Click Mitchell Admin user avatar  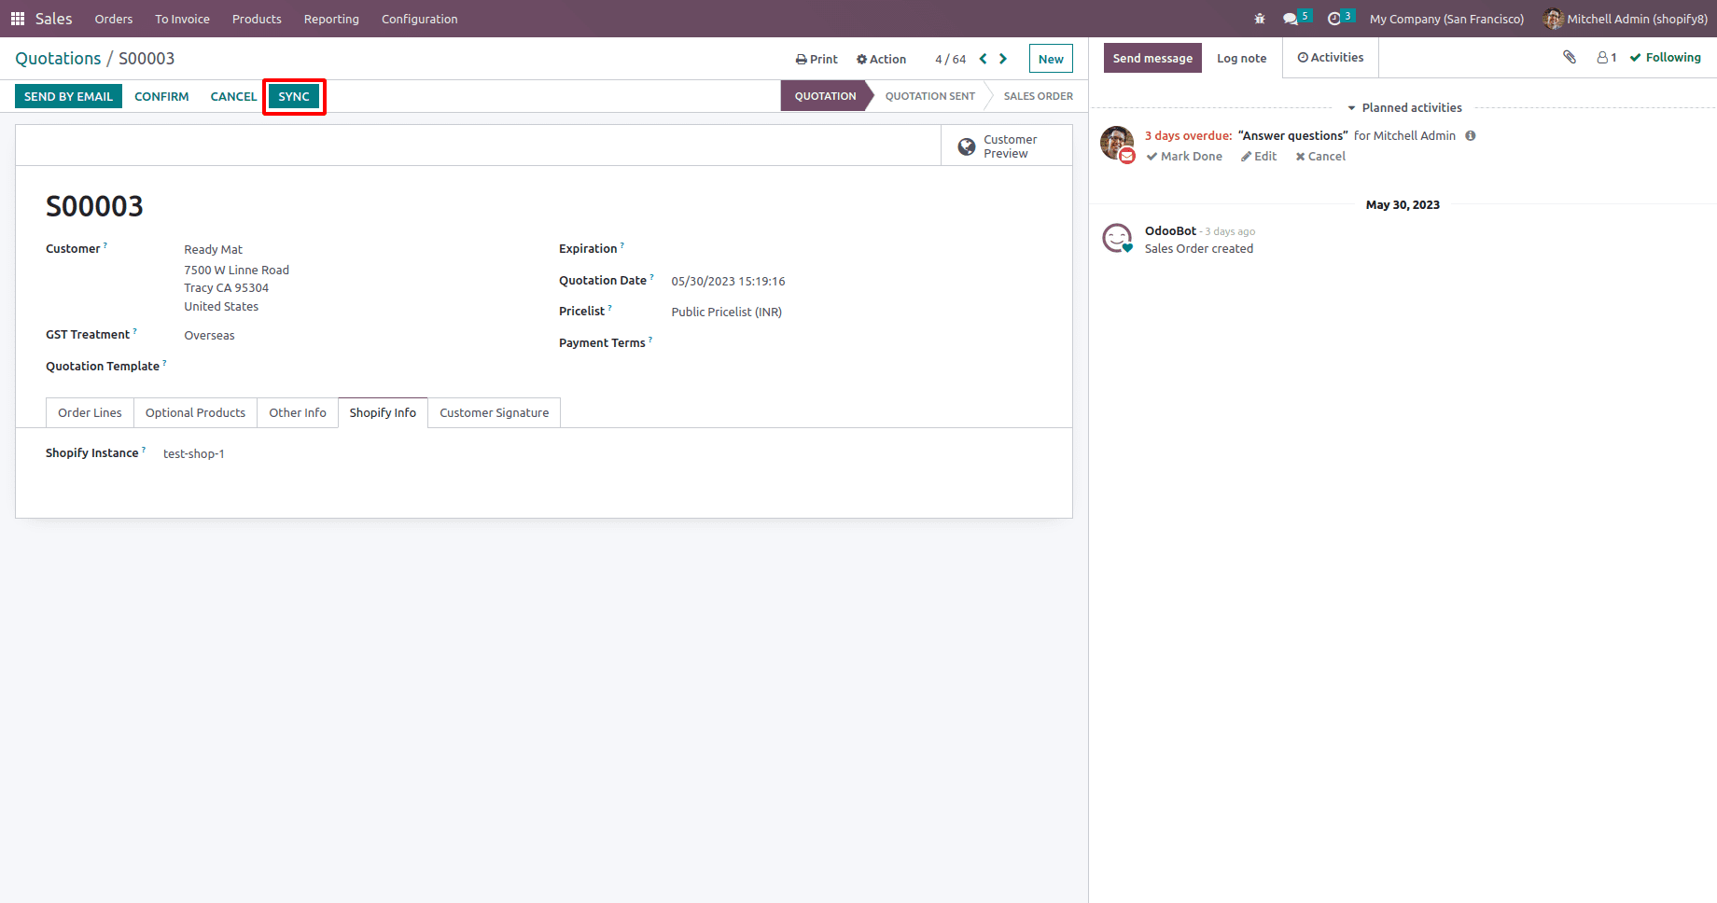tap(1553, 19)
